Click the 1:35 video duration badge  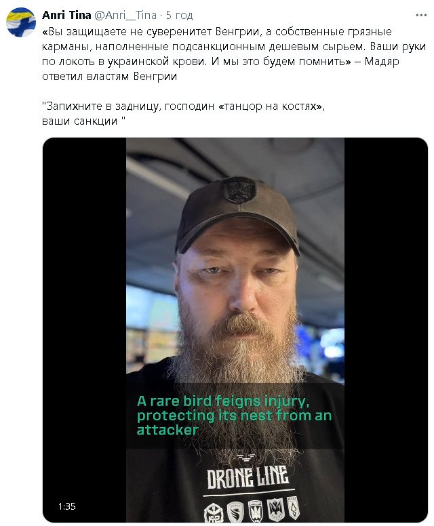(66, 506)
